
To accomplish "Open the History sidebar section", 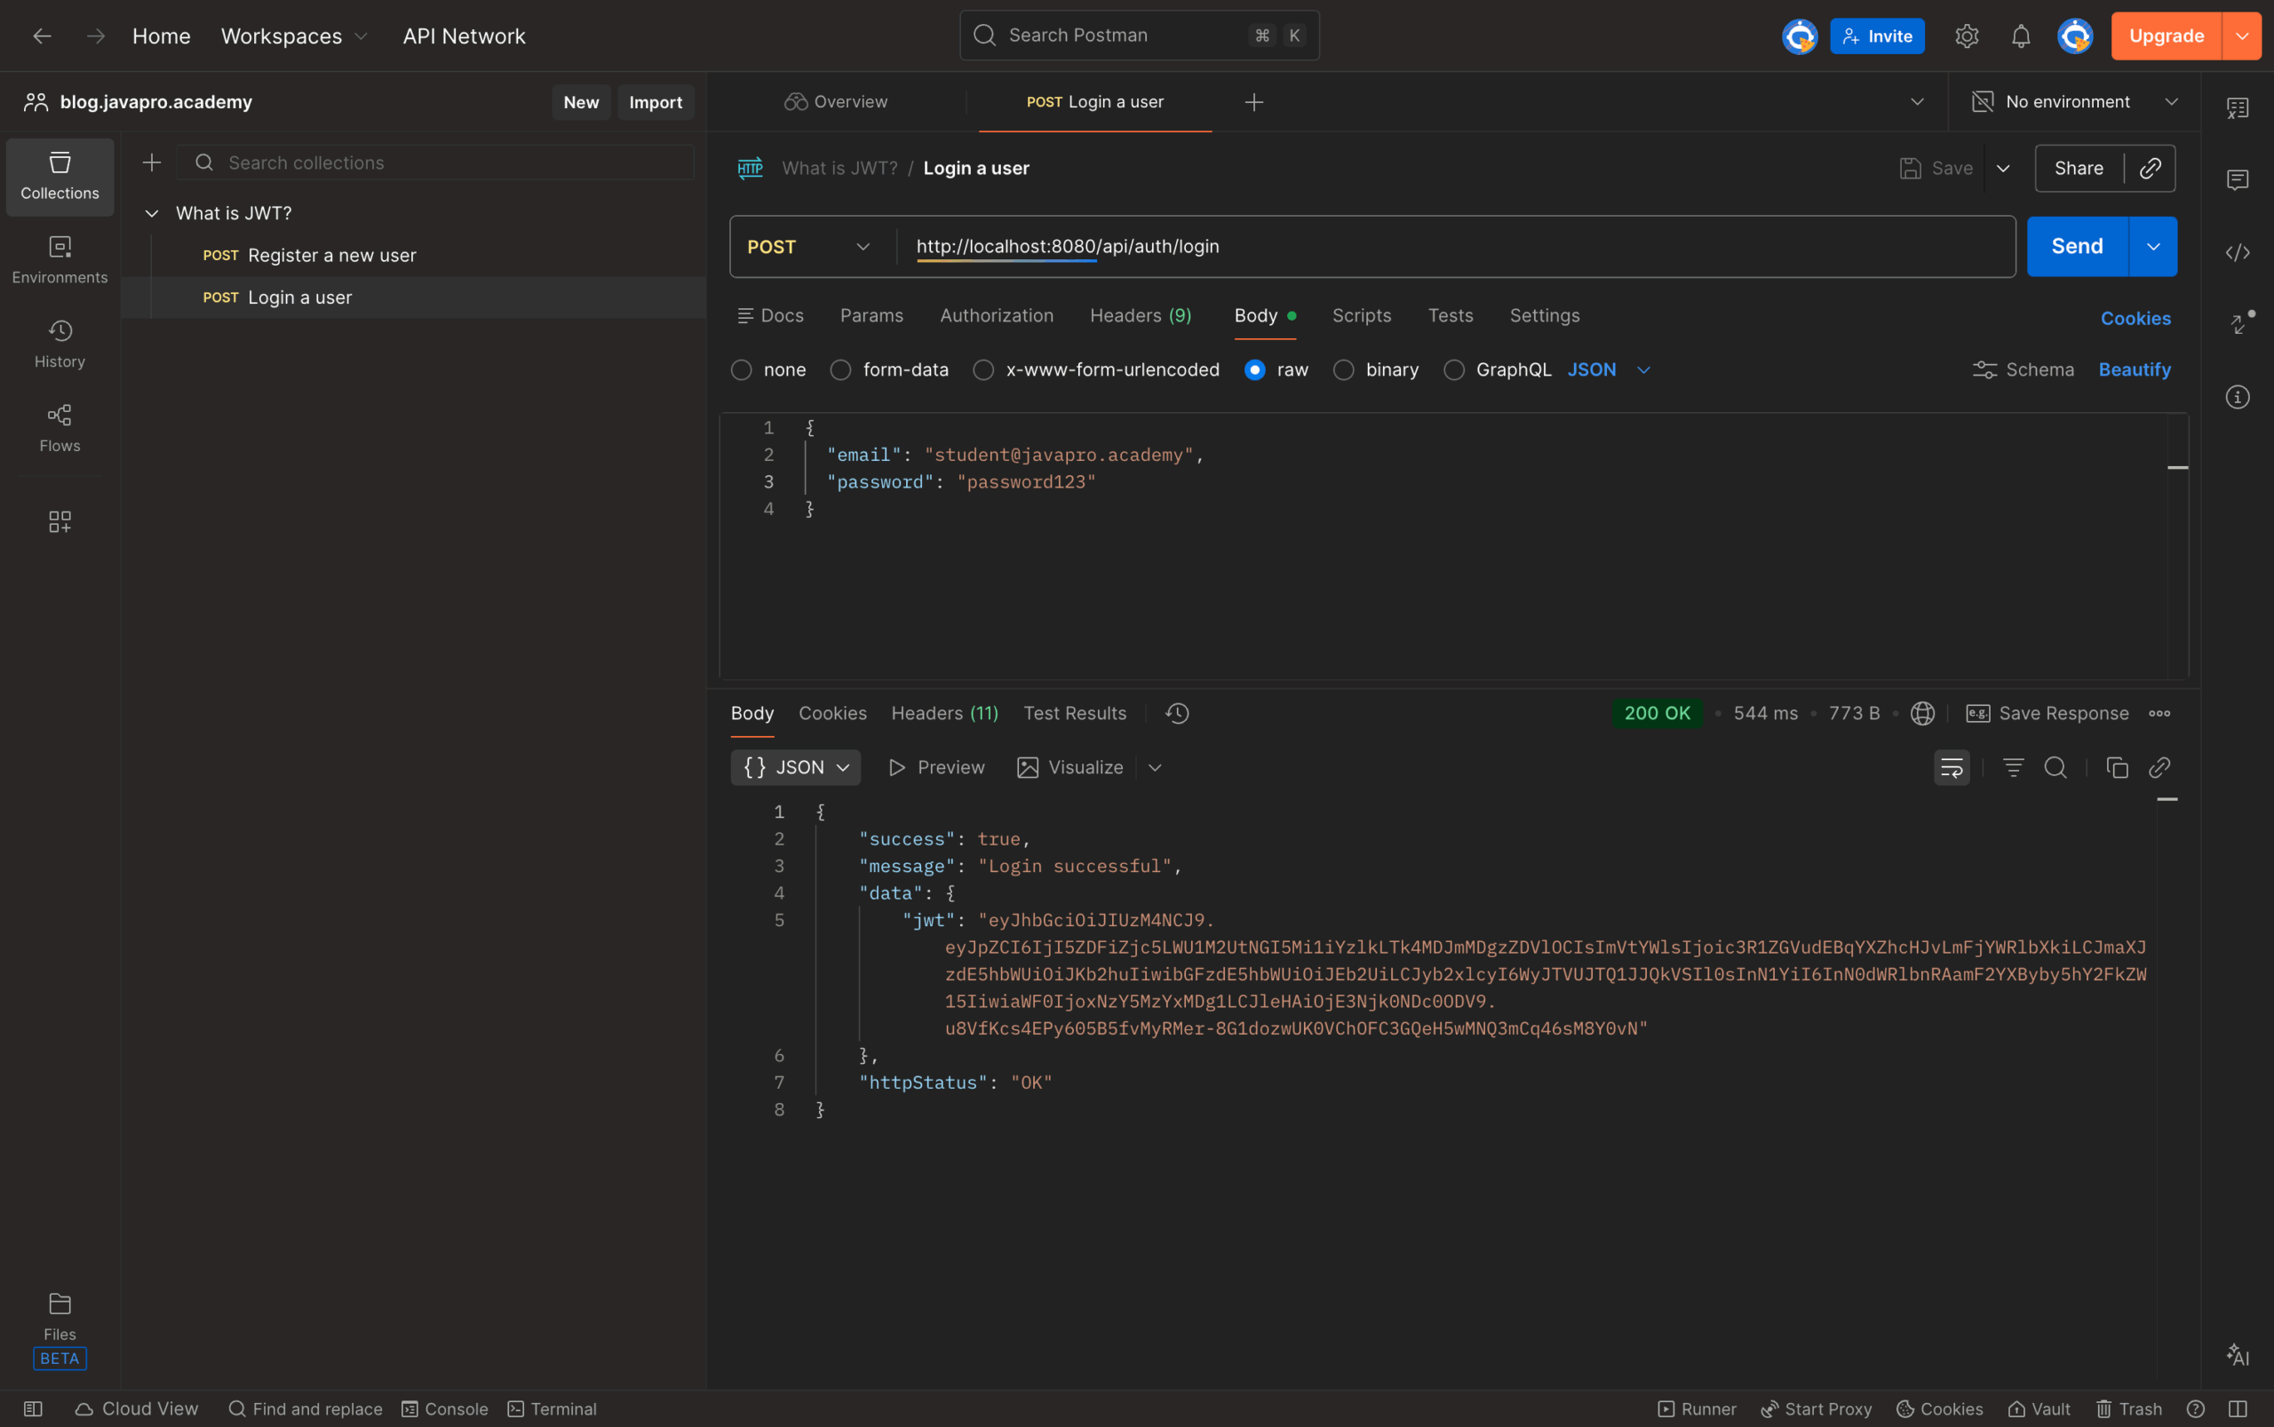I will (60, 344).
